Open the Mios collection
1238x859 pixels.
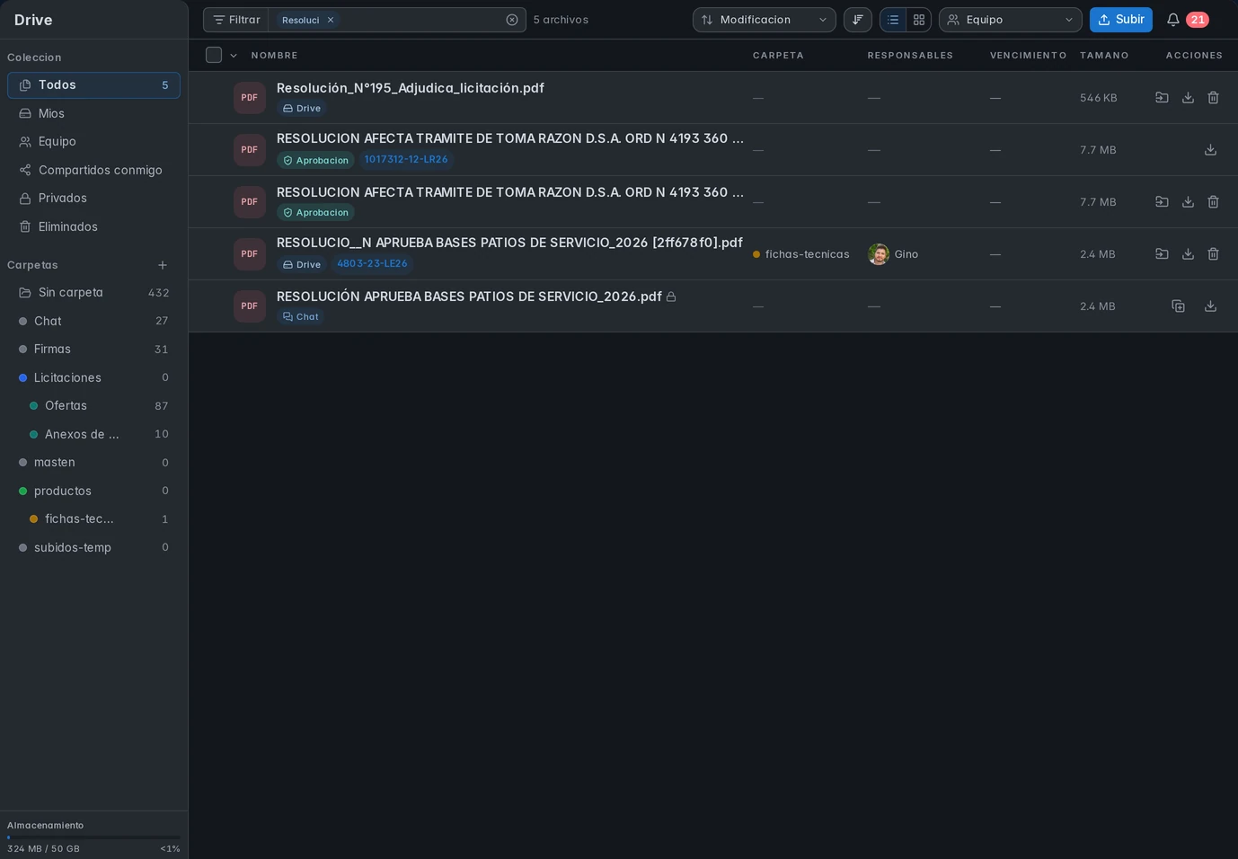tap(93, 113)
